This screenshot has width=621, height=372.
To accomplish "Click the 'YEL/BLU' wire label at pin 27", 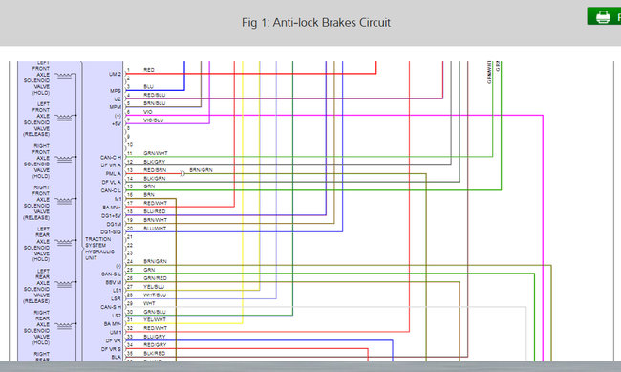I will pyautogui.click(x=154, y=287).
